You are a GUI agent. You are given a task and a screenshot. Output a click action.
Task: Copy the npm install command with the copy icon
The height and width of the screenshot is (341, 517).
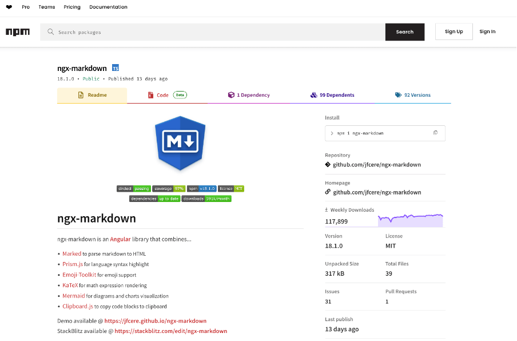pos(435,133)
